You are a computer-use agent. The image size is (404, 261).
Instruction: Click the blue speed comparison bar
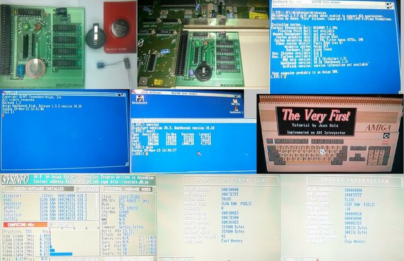tap(62, 253)
